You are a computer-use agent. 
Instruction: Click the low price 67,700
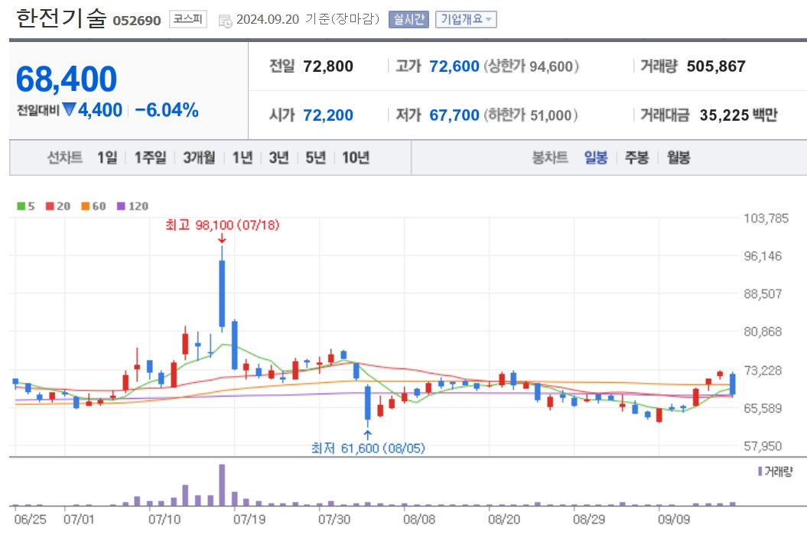tap(454, 115)
